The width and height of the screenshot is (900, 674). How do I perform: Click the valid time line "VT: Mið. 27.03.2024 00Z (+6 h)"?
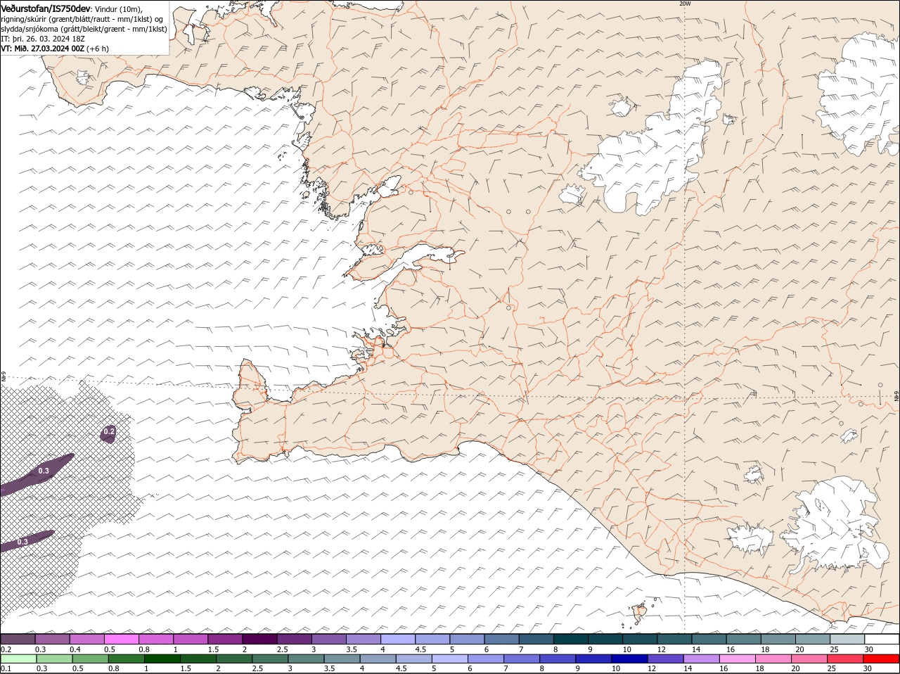55,49
